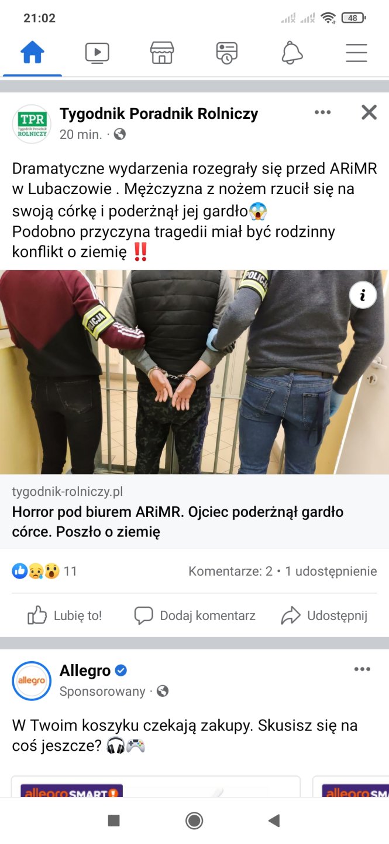The width and height of the screenshot is (389, 844).
Task: Open Tygodnik Poradnik Rolniczy profile picture
Action: [32, 124]
